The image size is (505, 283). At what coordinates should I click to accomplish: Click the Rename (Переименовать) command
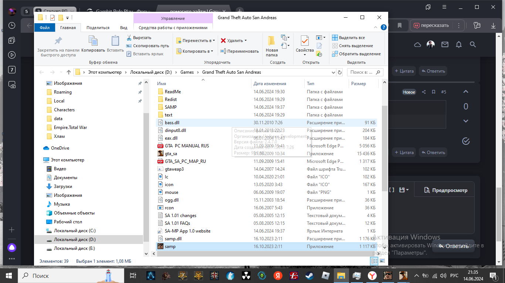[240, 51]
